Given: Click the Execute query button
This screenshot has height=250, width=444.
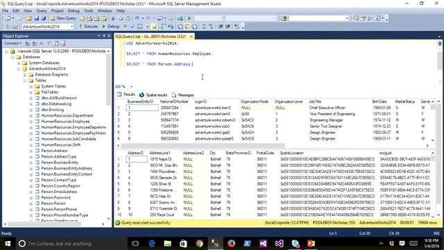Looking at the screenshot, I should click(x=88, y=26).
